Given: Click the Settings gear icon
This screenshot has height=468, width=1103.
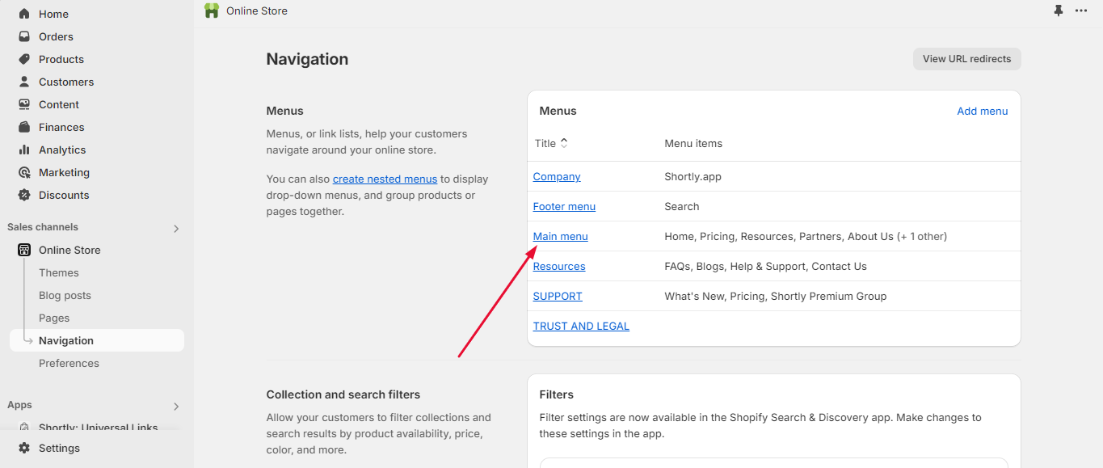Looking at the screenshot, I should pyautogui.click(x=24, y=448).
